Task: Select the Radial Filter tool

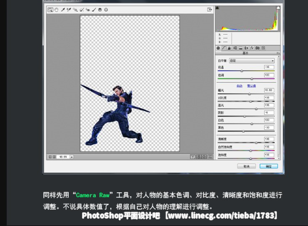Action: click(106, 9)
